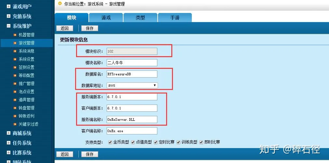Open 签到设置 in the sidebar
The image size is (329, 163).
[x=26, y=67]
